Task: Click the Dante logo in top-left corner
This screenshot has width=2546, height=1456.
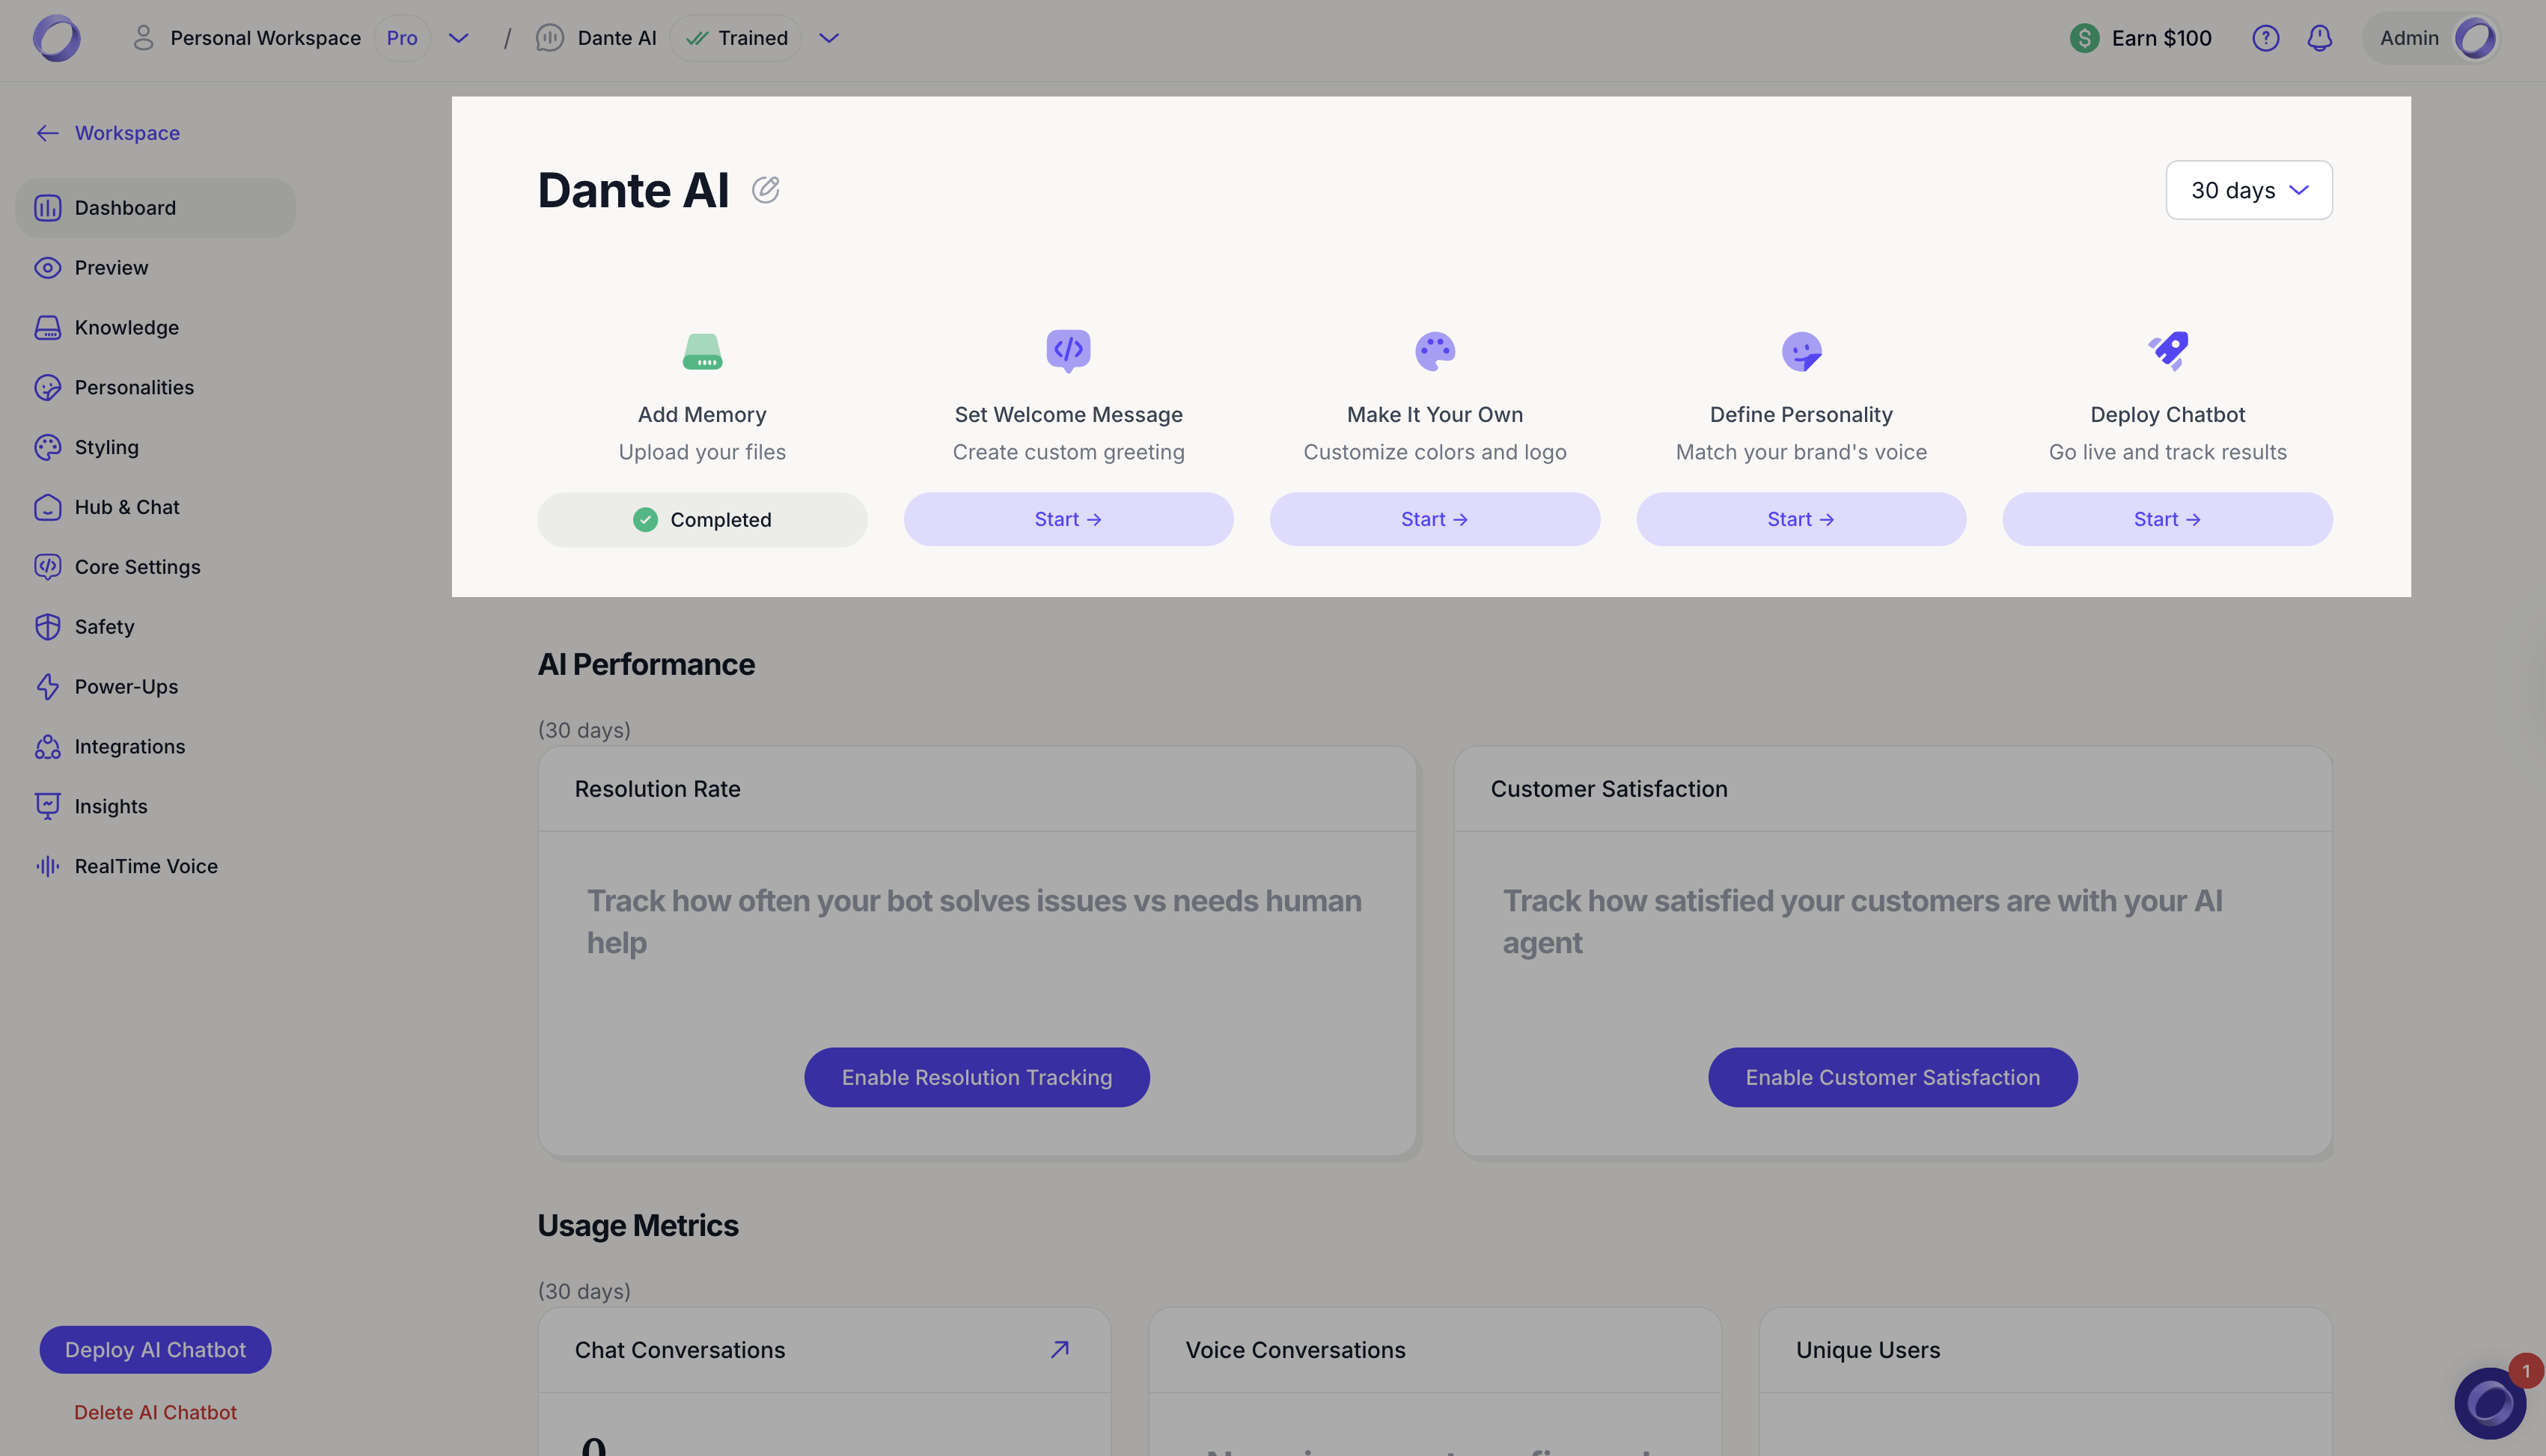Action: pyautogui.click(x=56, y=38)
